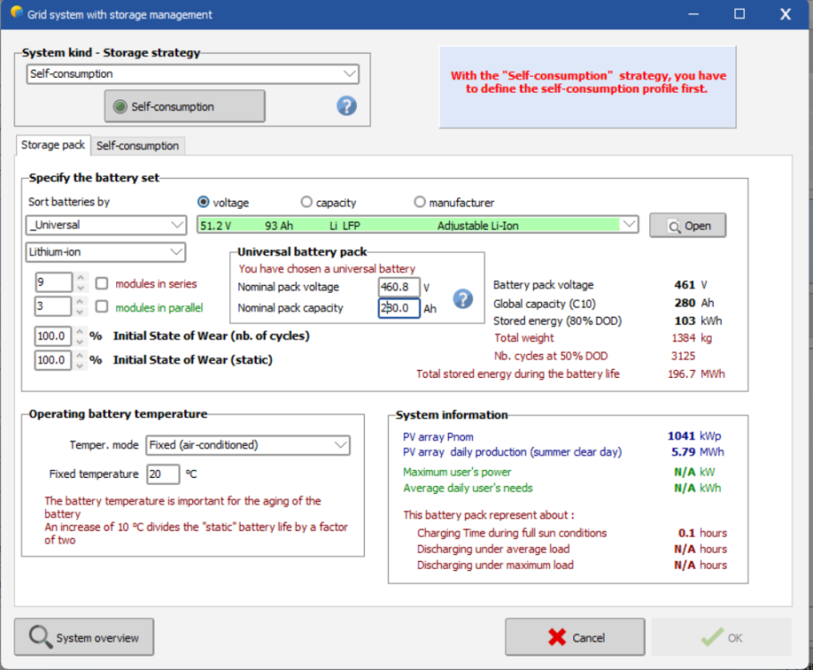Toggle the modules in parallel checkbox
Viewport: 813px width, 670px height.
pyautogui.click(x=102, y=307)
